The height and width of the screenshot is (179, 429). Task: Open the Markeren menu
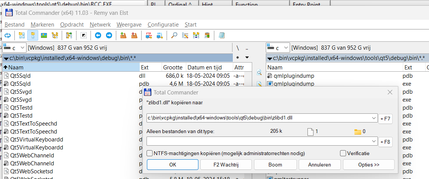[x=42, y=25]
